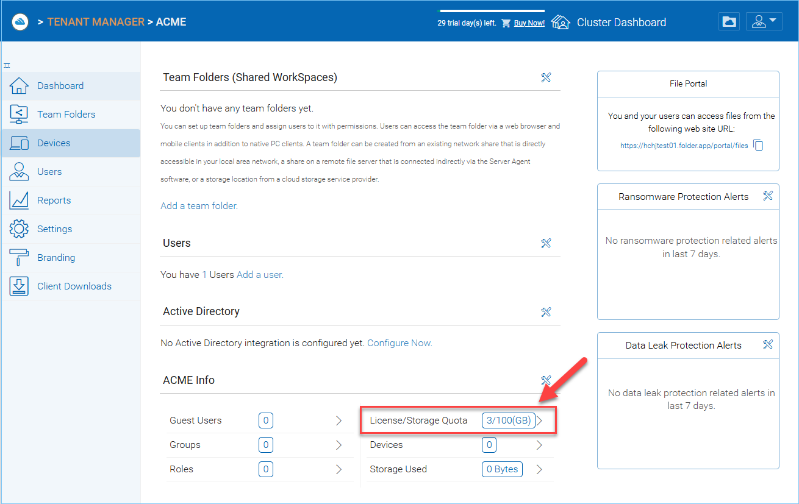Expand Storage Used row chevron

[539, 469]
